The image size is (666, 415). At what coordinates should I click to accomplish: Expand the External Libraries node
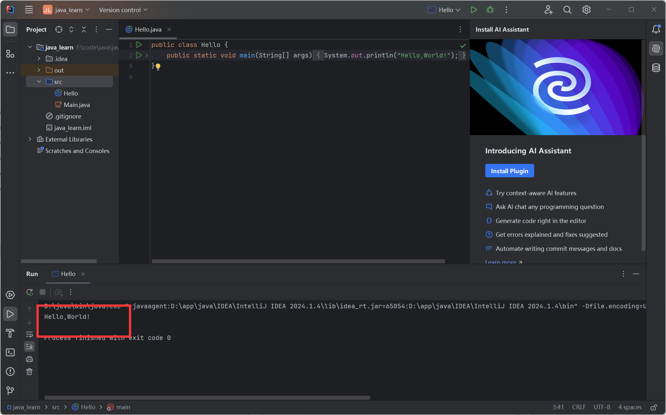(x=30, y=139)
